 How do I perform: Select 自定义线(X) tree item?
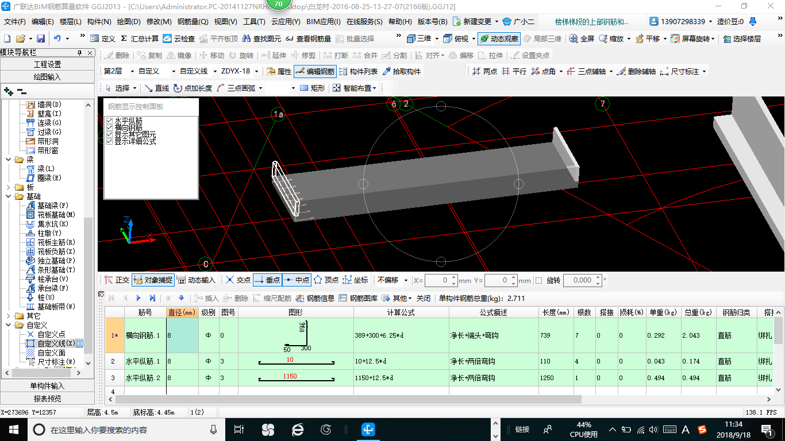[56, 343]
